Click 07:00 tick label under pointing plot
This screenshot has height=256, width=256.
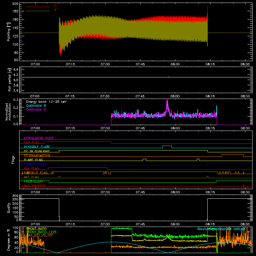pyautogui.click(x=35, y=64)
